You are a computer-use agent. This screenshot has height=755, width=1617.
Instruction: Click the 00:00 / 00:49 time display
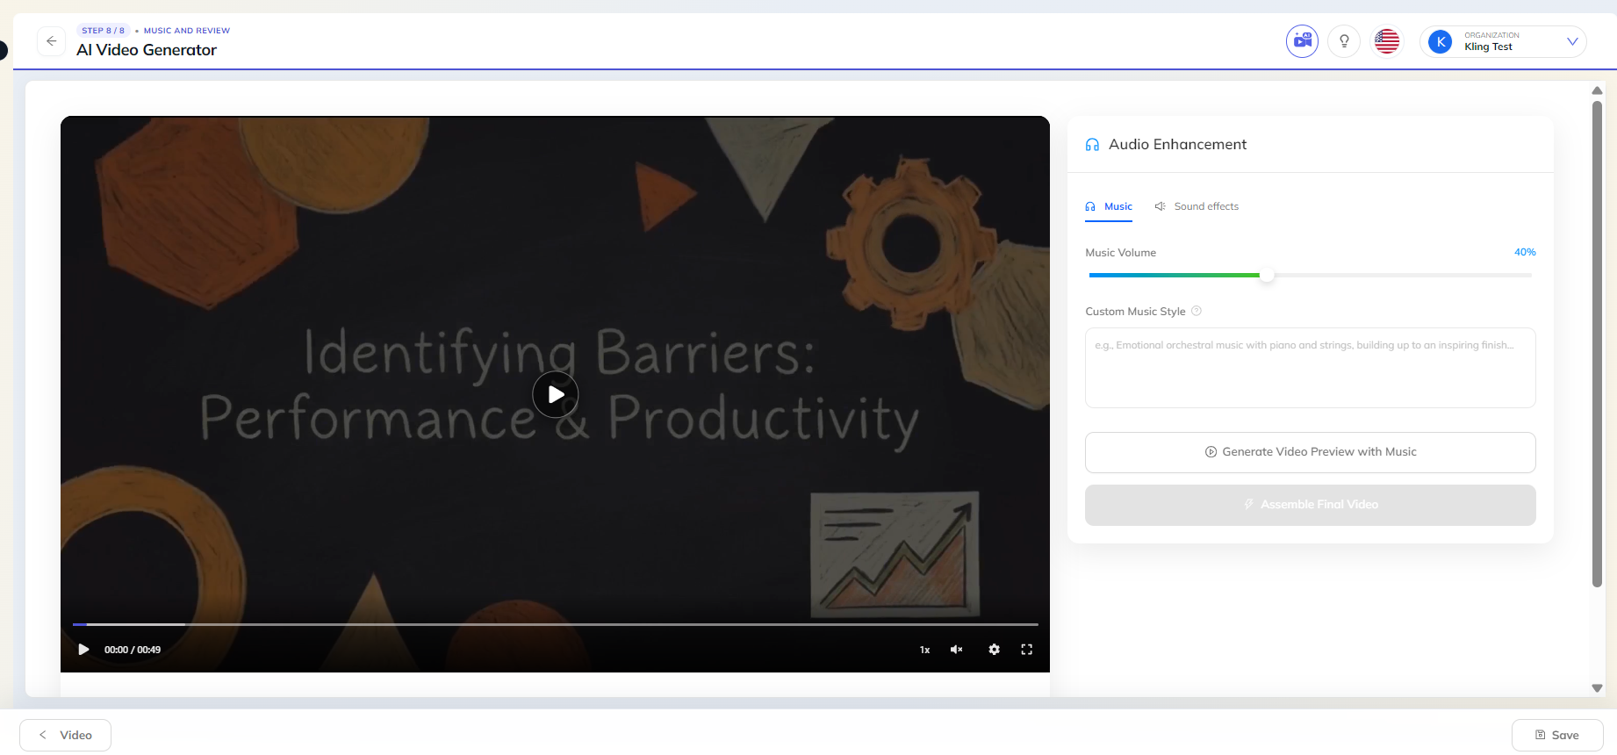pyautogui.click(x=133, y=650)
